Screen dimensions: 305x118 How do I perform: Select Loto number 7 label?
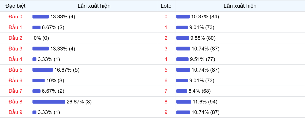(166, 91)
